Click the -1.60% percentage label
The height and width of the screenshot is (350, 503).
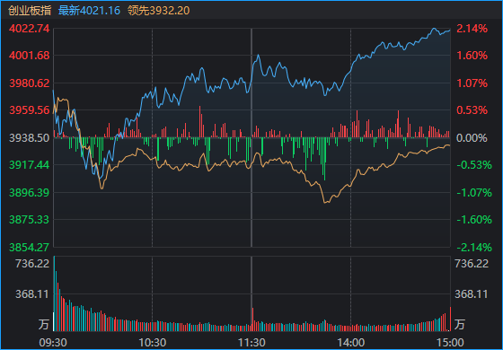tap(474, 220)
